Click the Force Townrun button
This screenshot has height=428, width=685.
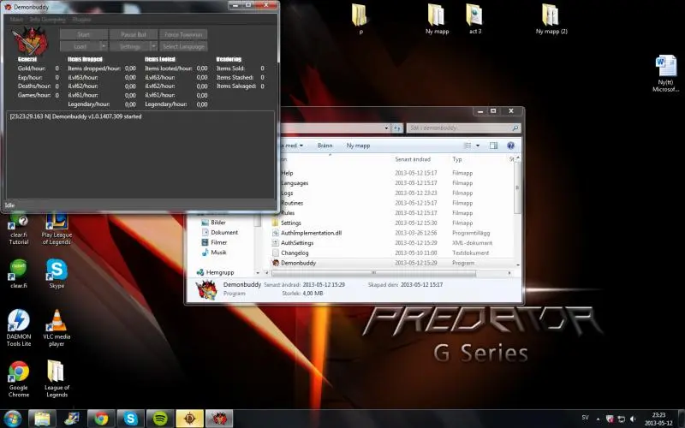tap(183, 34)
